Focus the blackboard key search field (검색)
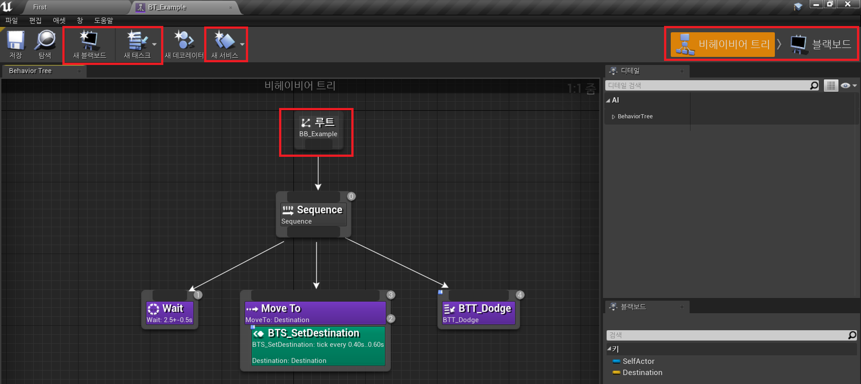Viewport: 861px width, 384px height. (727, 335)
